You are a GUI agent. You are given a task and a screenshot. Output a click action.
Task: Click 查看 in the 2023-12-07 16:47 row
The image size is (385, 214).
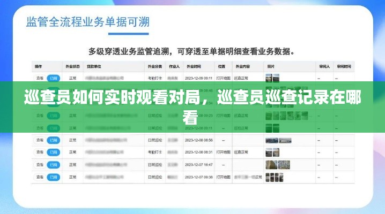[x=39, y=164]
